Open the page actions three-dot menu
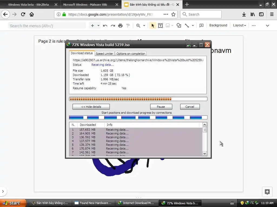The height and width of the screenshot is (207, 277). (166, 15)
